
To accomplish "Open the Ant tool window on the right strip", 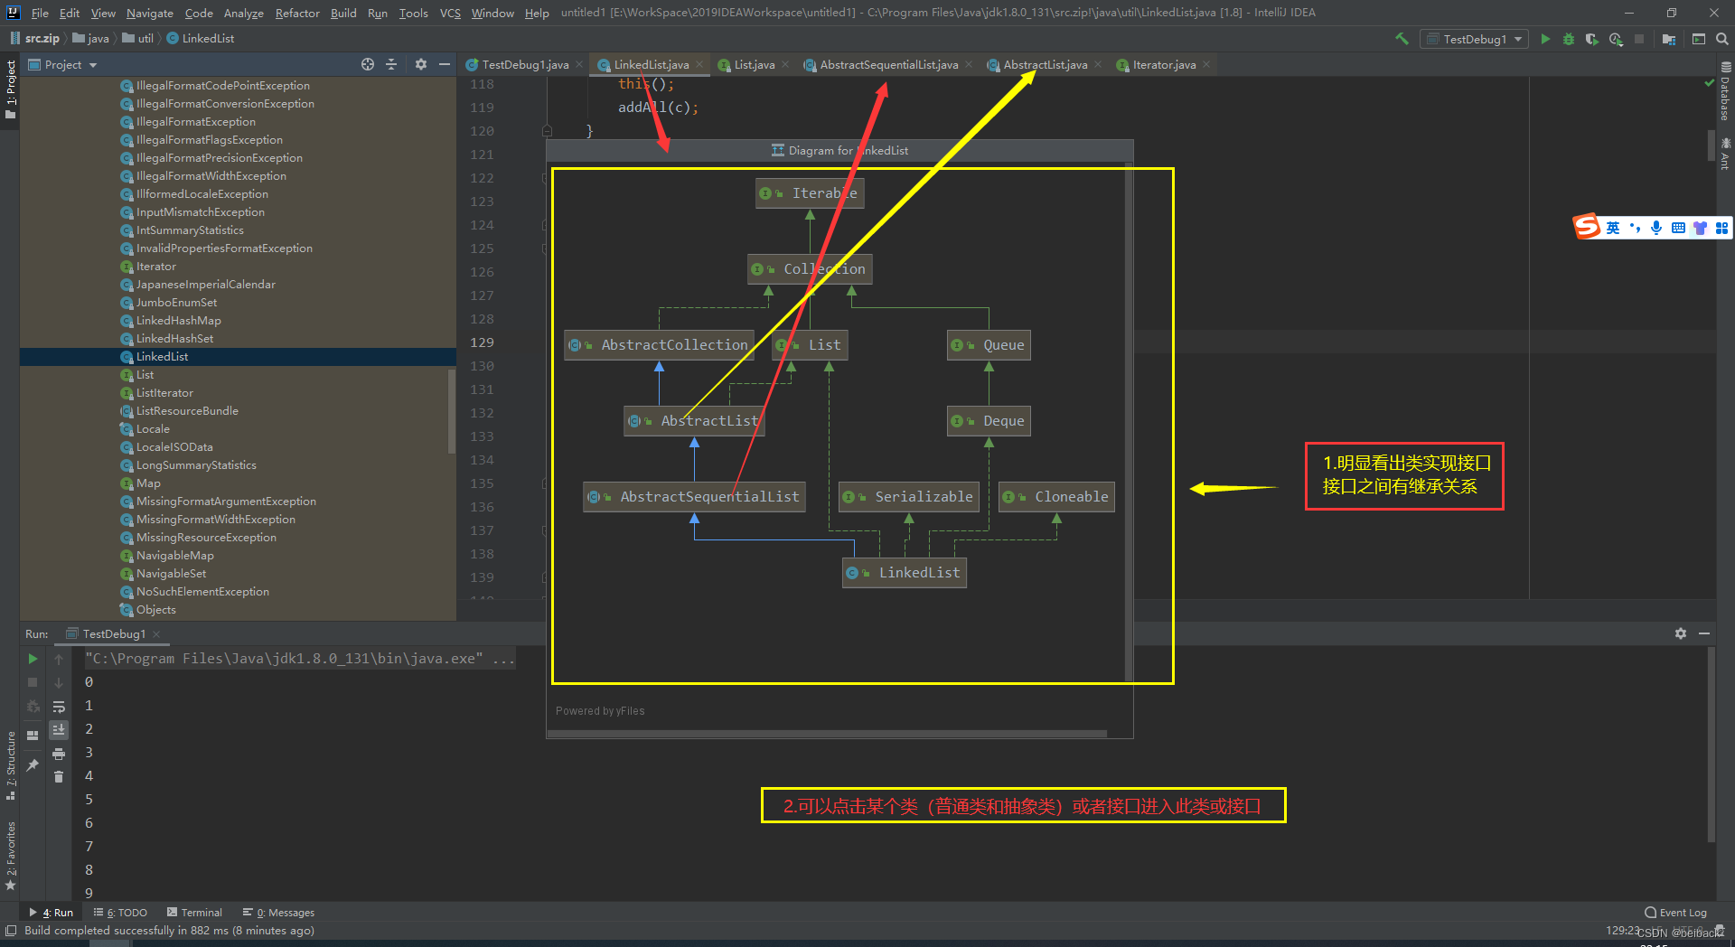I will pyautogui.click(x=1726, y=154).
